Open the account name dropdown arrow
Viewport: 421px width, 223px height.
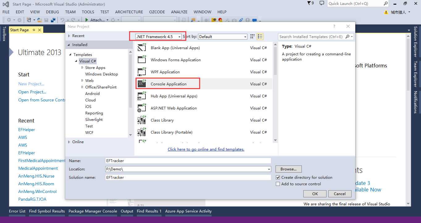coord(409,12)
